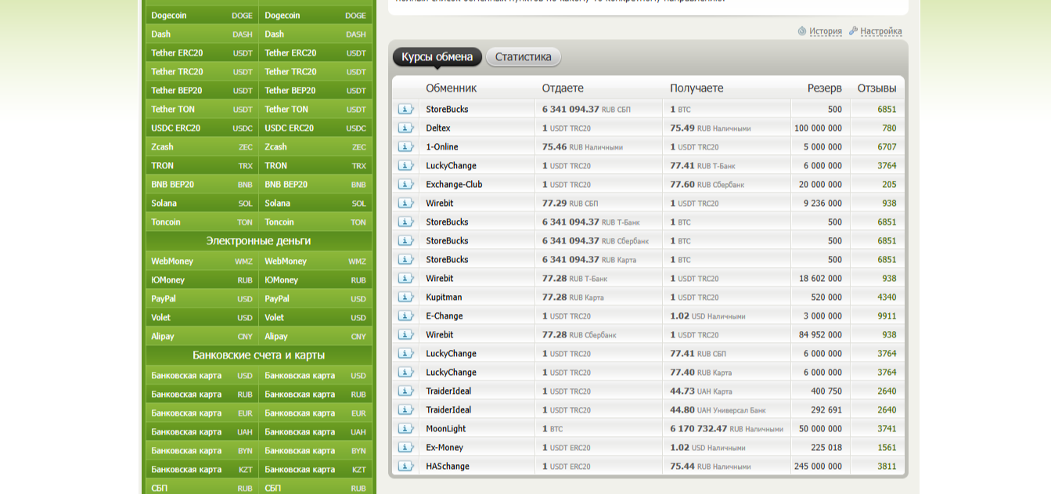Open info icon for LuckyChange RUB Карта row
The height and width of the screenshot is (494, 1051).
[405, 372]
